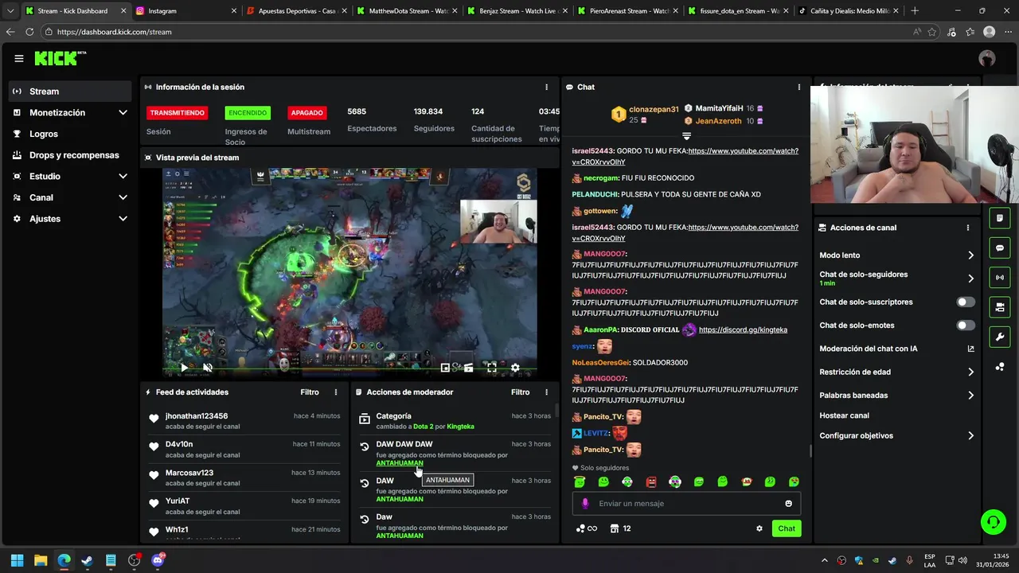This screenshot has height=573, width=1019.
Task: Open Configurar objetivos settings
Action: pyautogui.click(x=896, y=436)
